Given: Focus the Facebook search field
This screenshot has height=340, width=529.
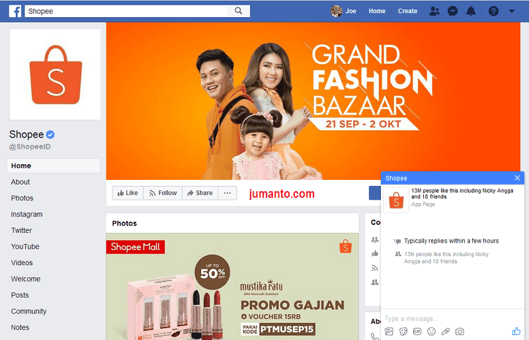Looking at the screenshot, I should pos(127,11).
